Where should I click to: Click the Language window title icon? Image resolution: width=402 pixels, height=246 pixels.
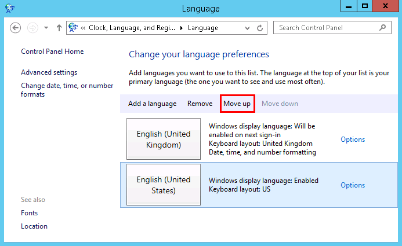(x=10, y=8)
